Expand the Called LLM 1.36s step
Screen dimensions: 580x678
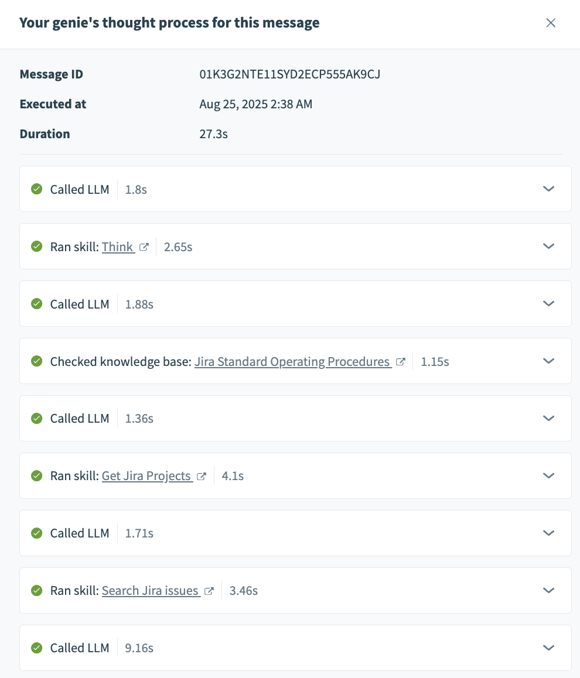(548, 419)
